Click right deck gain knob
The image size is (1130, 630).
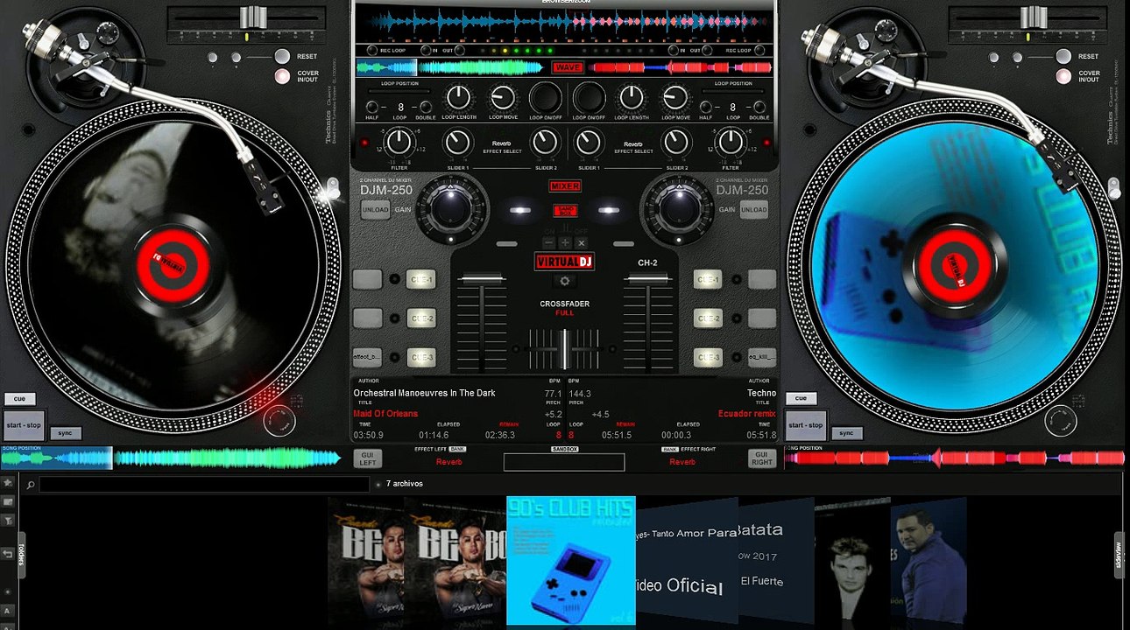point(678,208)
